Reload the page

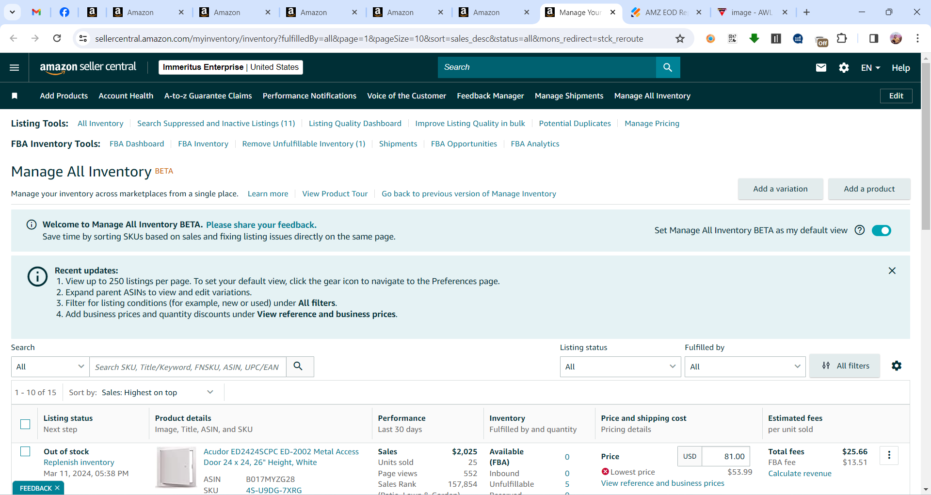tap(57, 38)
